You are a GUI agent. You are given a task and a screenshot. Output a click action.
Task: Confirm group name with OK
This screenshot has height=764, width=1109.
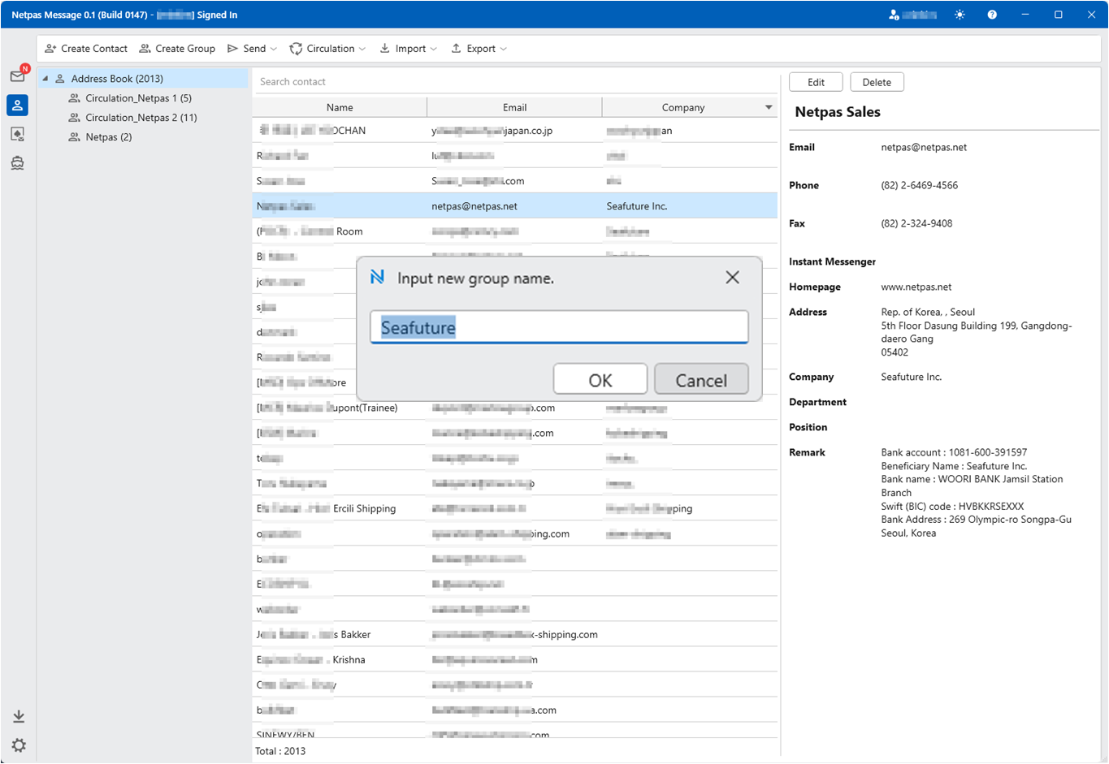pos(600,380)
